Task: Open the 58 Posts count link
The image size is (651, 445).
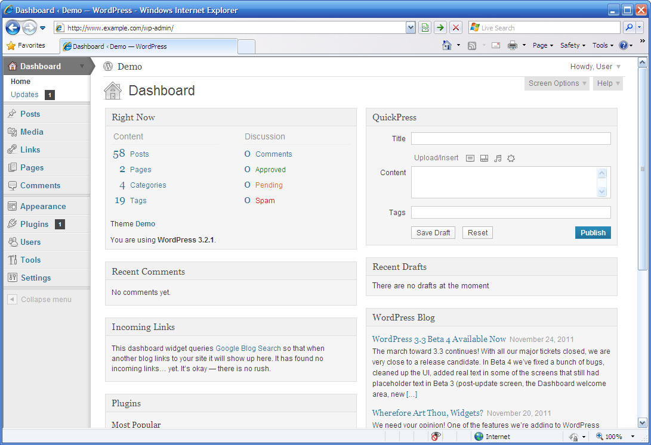Action: tap(131, 154)
